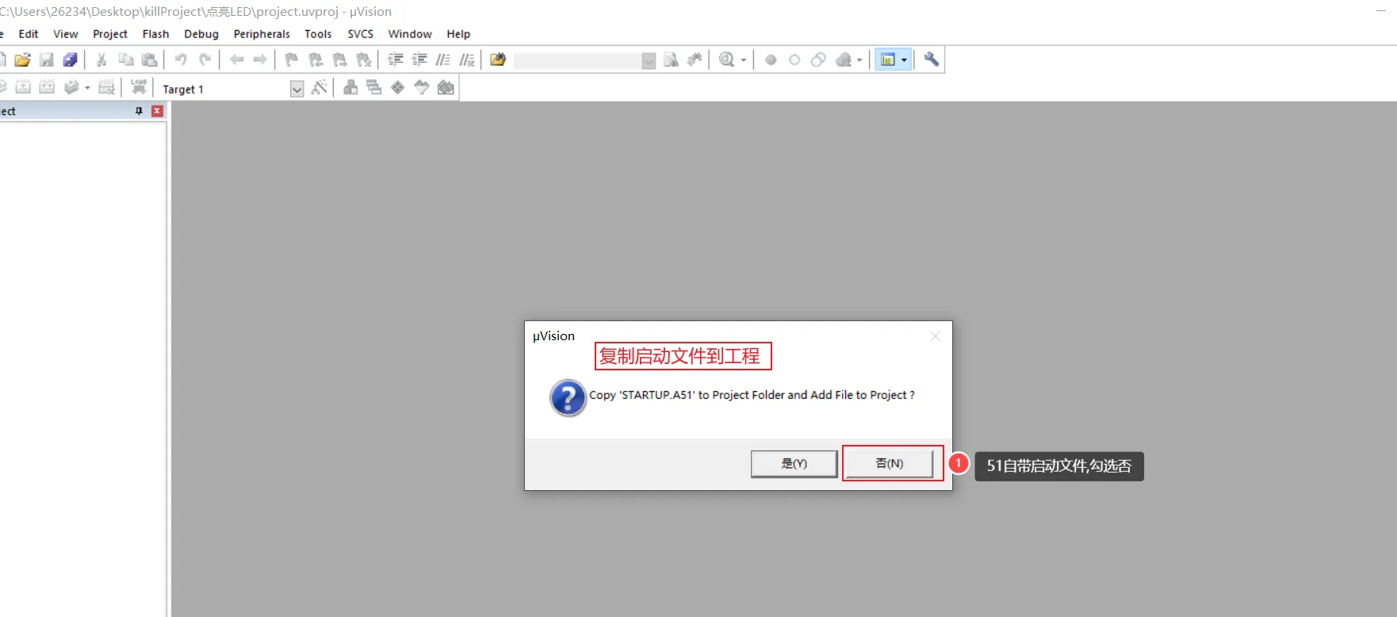
Task: Open the Edit menu
Action: tap(29, 34)
